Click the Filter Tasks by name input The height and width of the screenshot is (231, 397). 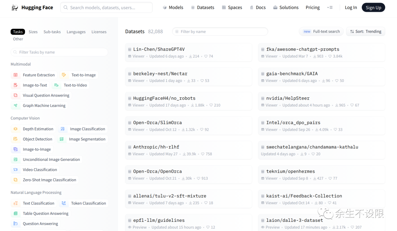pyautogui.click(x=59, y=52)
